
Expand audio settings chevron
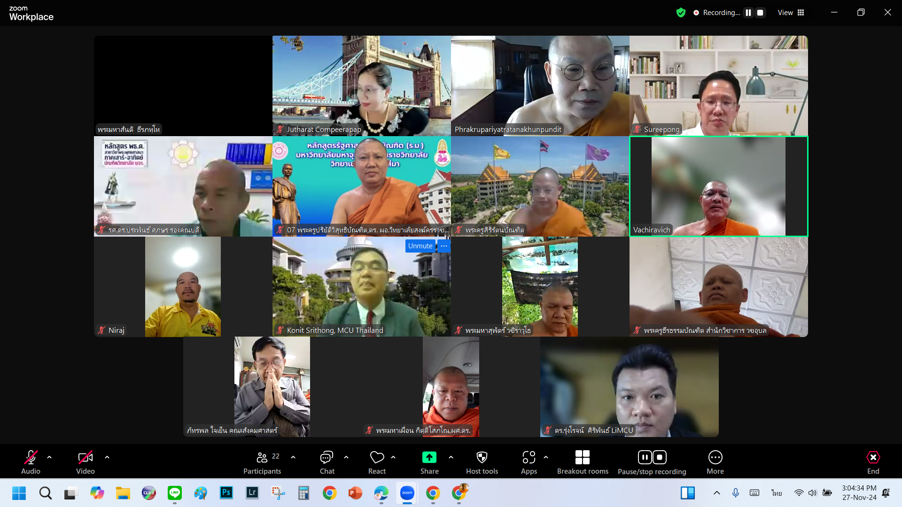click(49, 457)
